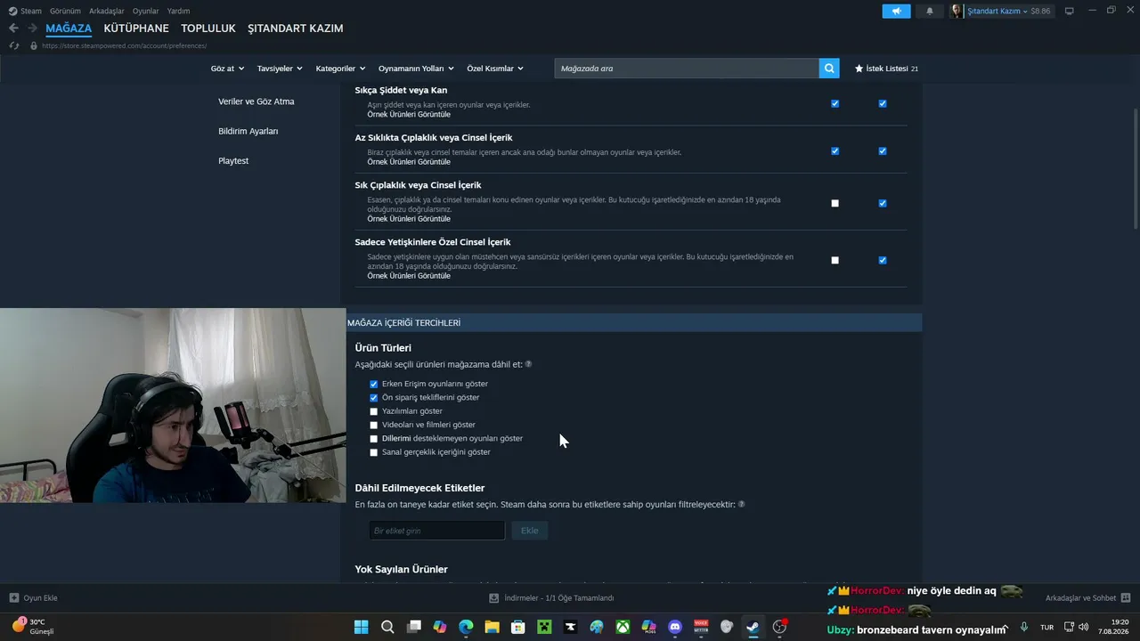Open the İndirmeler downloads icon
This screenshot has width=1140, height=641.
tap(494, 598)
